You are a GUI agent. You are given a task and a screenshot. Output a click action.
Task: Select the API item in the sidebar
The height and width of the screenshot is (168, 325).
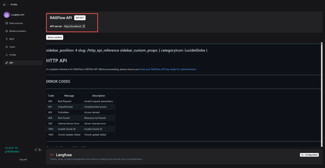pyautogui.click(x=11, y=63)
